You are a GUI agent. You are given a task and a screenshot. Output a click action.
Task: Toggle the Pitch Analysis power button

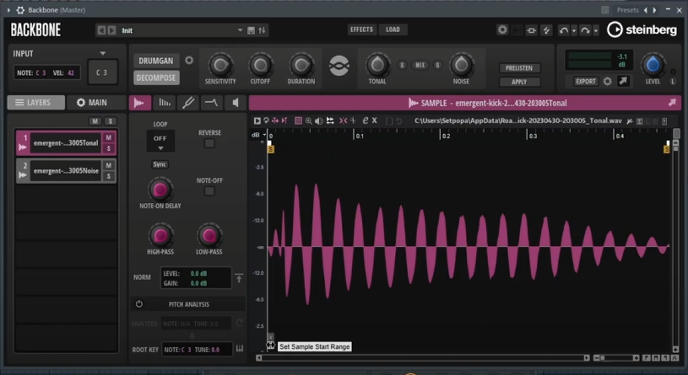tap(139, 304)
